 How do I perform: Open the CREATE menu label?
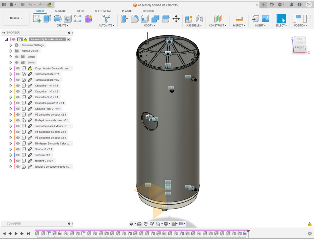click(62, 25)
